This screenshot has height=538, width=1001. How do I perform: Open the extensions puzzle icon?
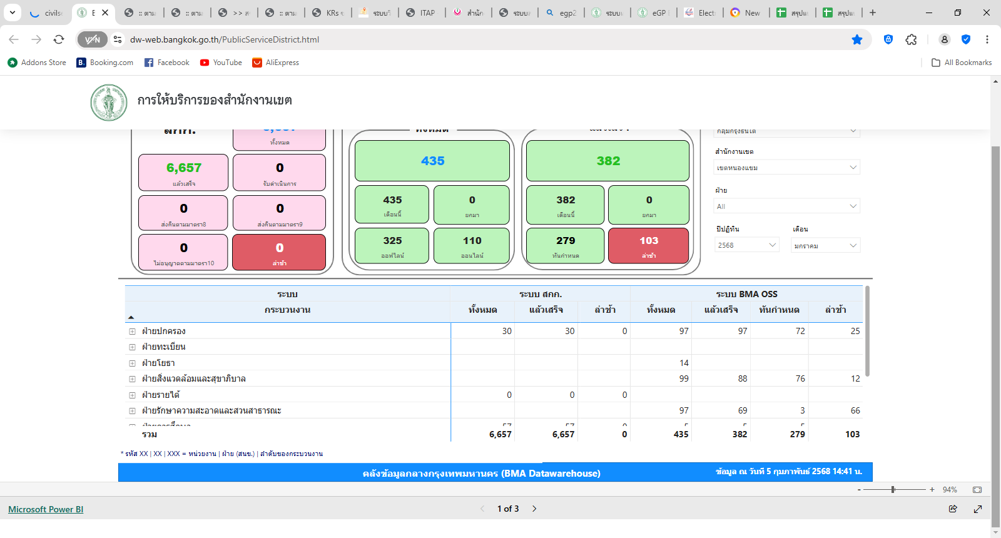click(x=912, y=39)
